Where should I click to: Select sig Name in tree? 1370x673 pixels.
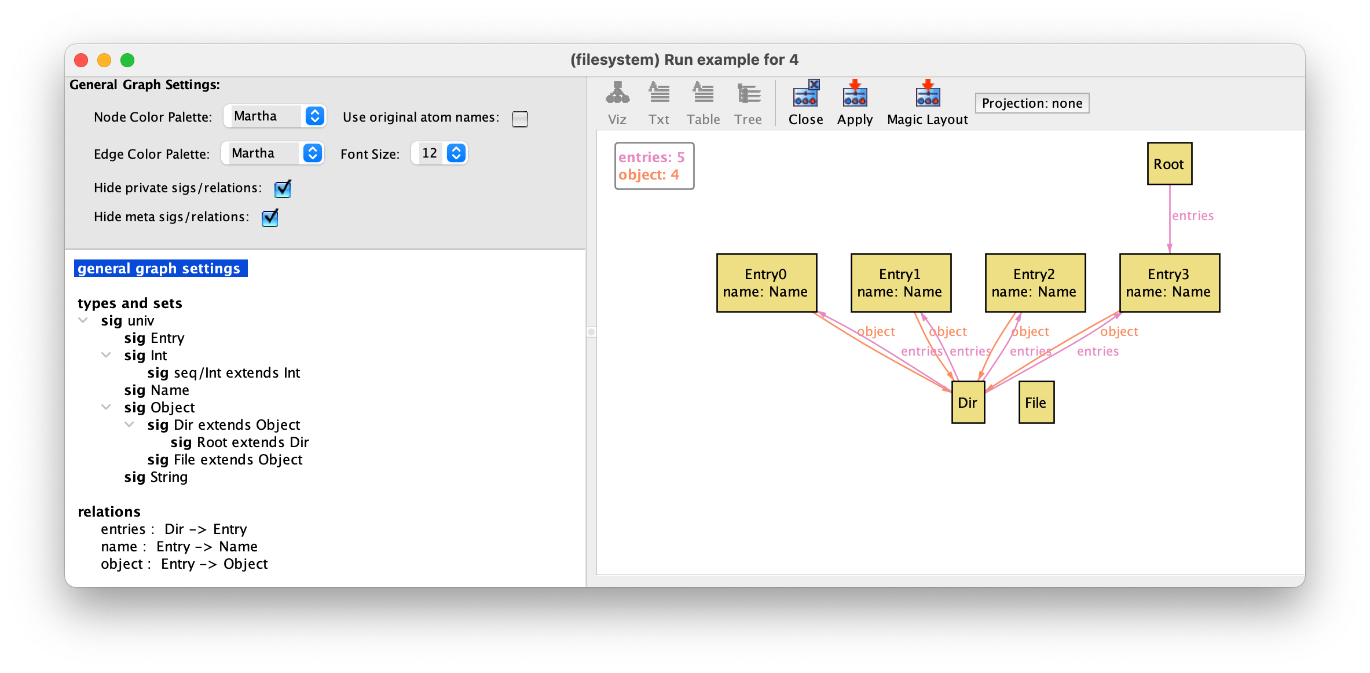pyautogui.click(x=156, y=390)
